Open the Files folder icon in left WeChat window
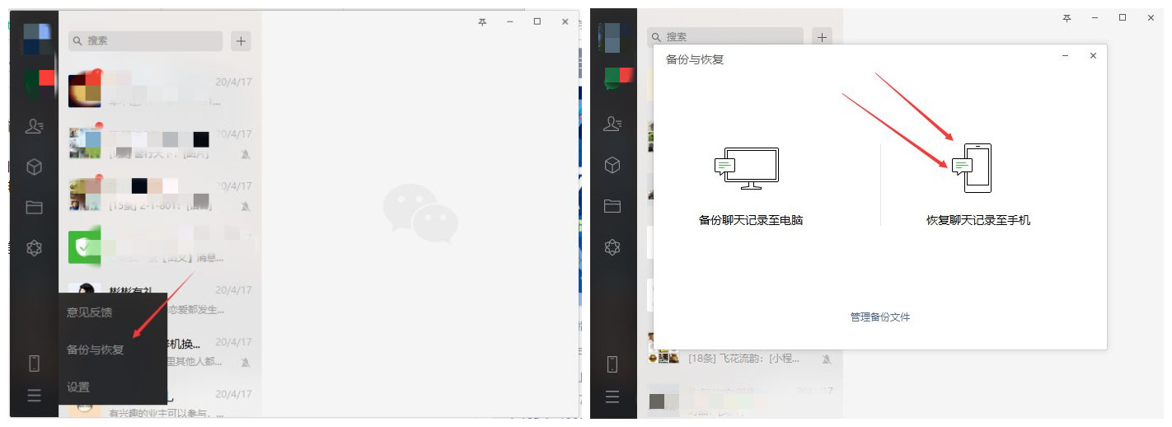The width and height of the screenshot is (1172, 427). point(34,207)
